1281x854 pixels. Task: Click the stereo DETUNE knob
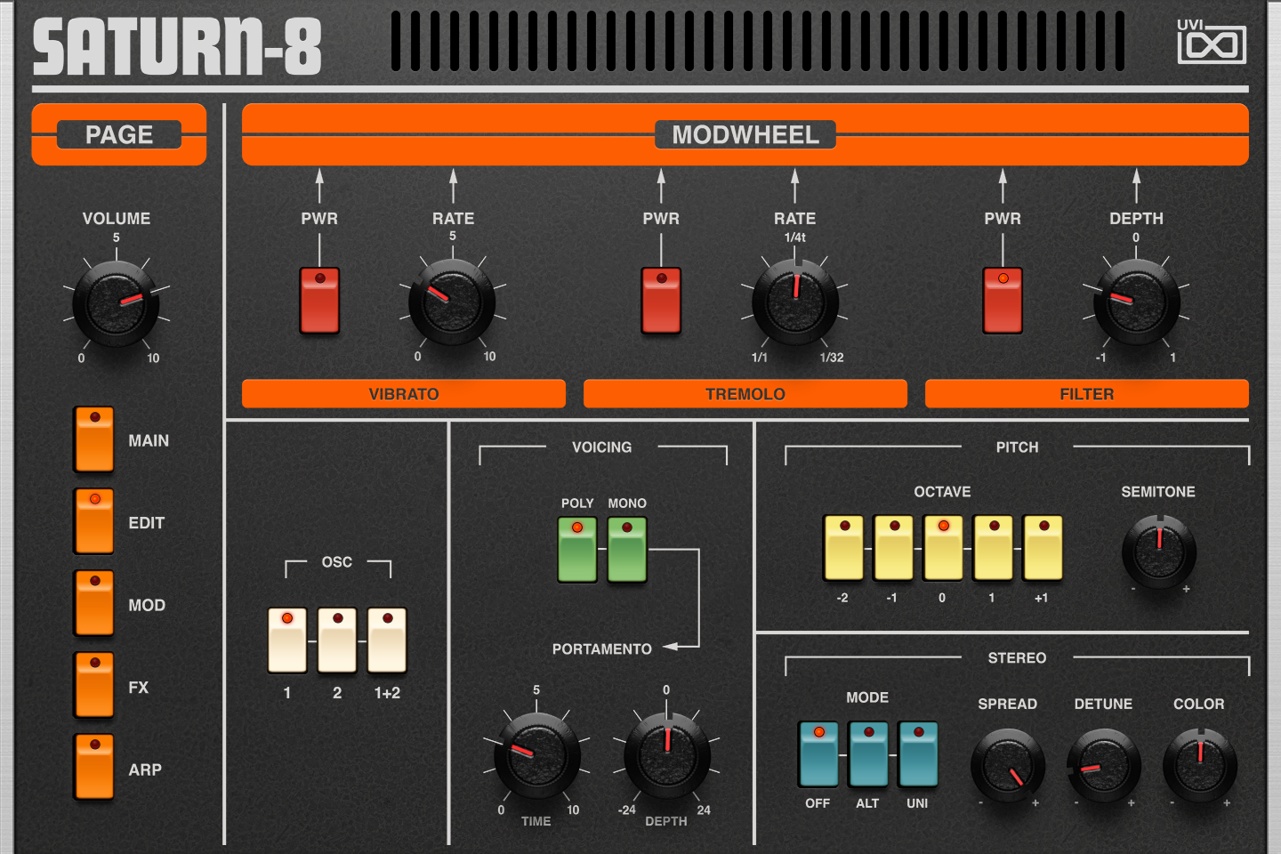[1104, 766]
